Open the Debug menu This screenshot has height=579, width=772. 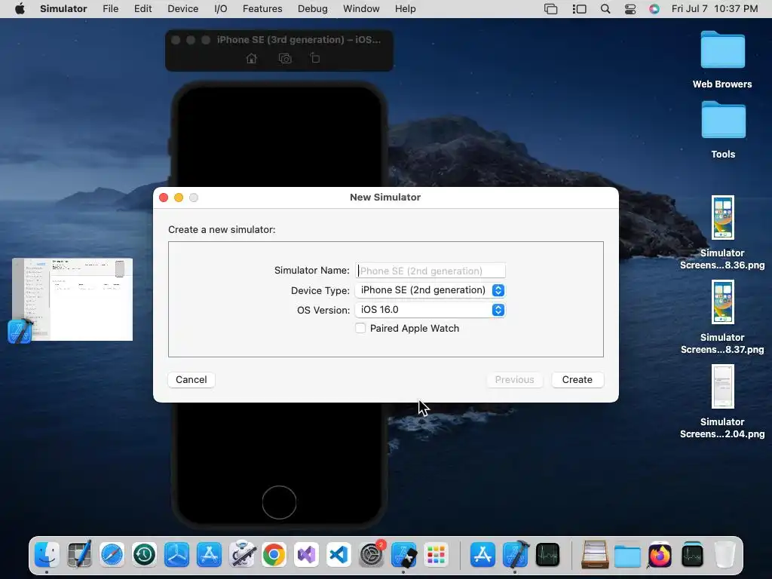[313, 9]
